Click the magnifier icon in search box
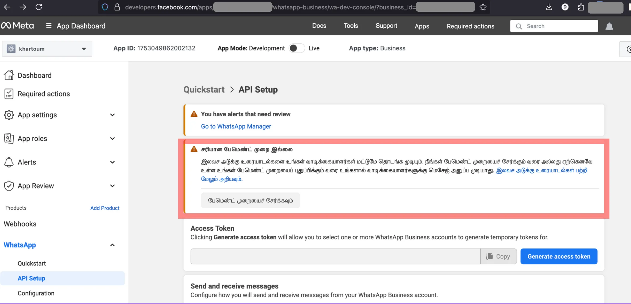This screenshot has height=304, width=631. tap(519, 26)
